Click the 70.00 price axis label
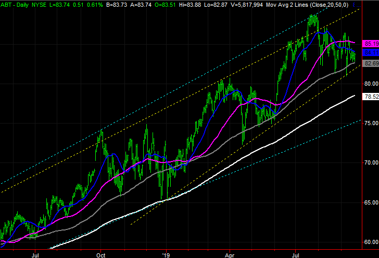The width and height of the screenshot is (379, 258). tap(371, 163)
